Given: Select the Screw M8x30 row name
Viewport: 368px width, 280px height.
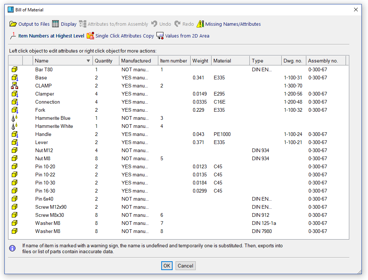Looking at the screenshot, I should click(x=50, y=215).
